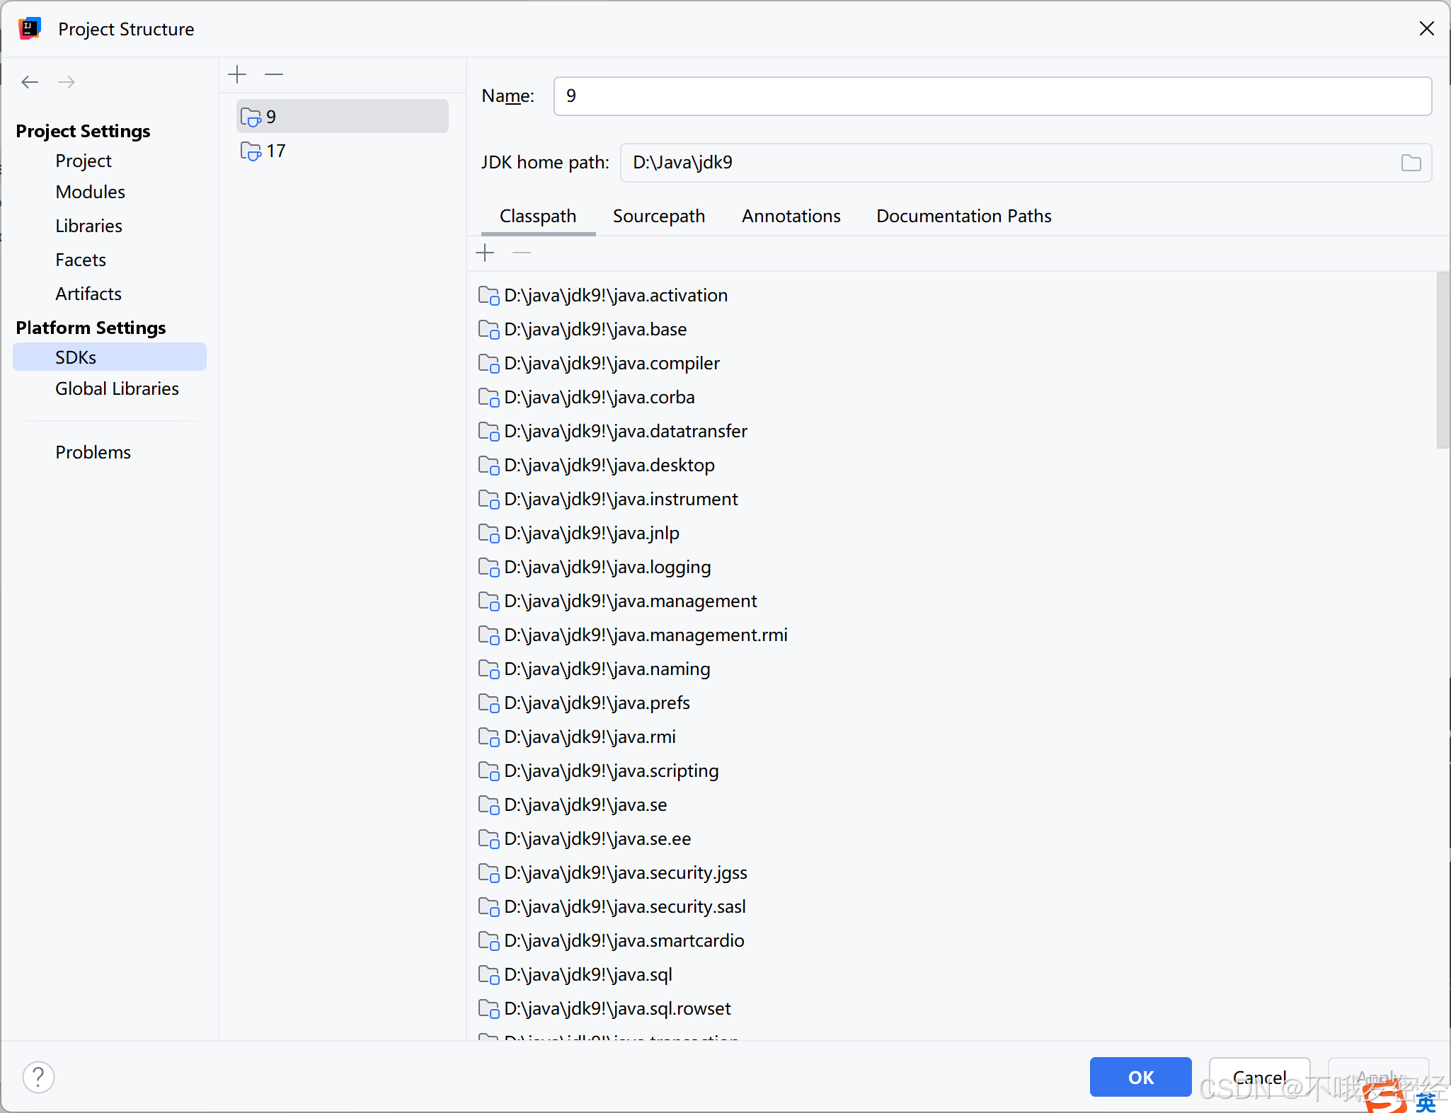Select the java.desktop classpath entry
This screenshot has width=1451, height=1113.
[609, 465]
